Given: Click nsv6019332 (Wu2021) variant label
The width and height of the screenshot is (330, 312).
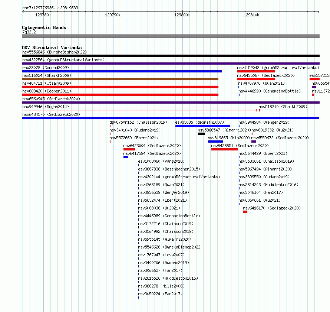Looking at the screenshot, I should (x=273, y=130).
